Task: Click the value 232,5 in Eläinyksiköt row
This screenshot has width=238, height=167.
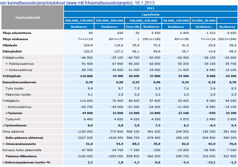Action: [88, 52]
